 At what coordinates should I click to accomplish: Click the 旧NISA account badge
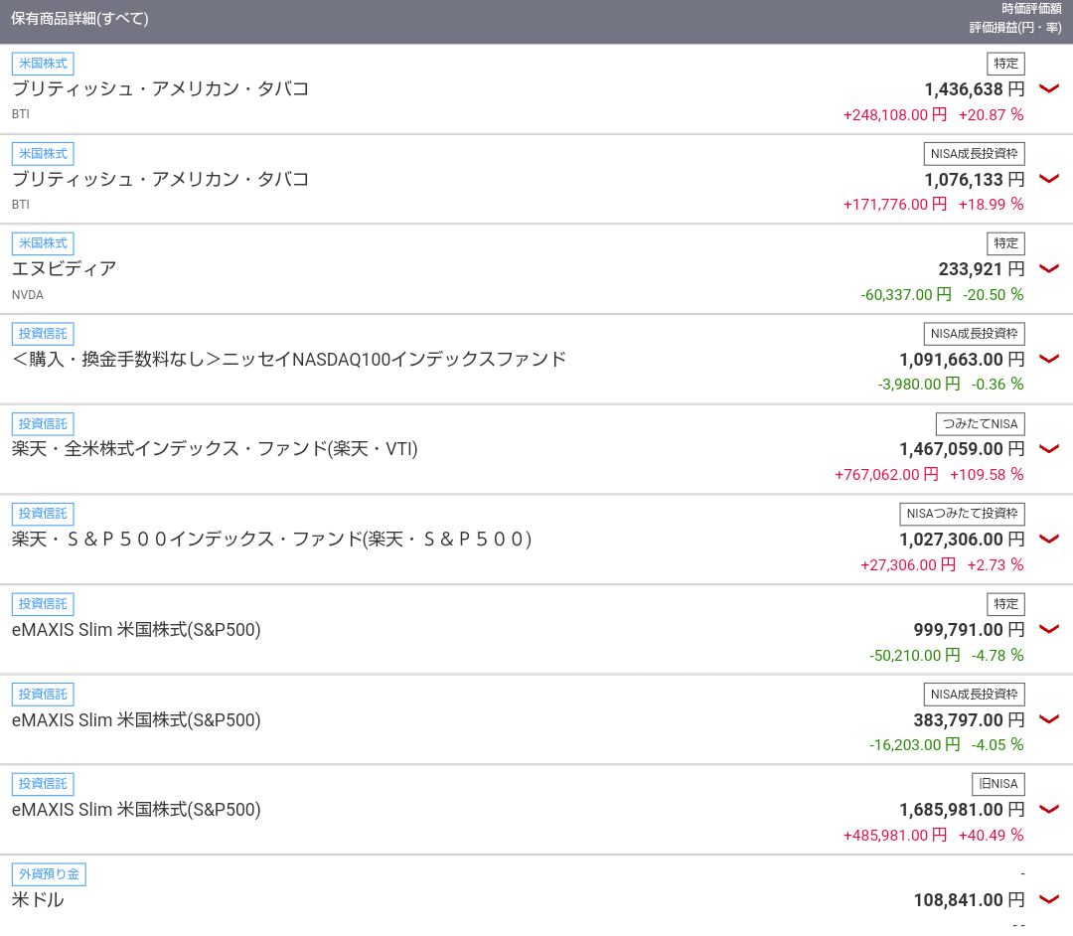point(998,784)
